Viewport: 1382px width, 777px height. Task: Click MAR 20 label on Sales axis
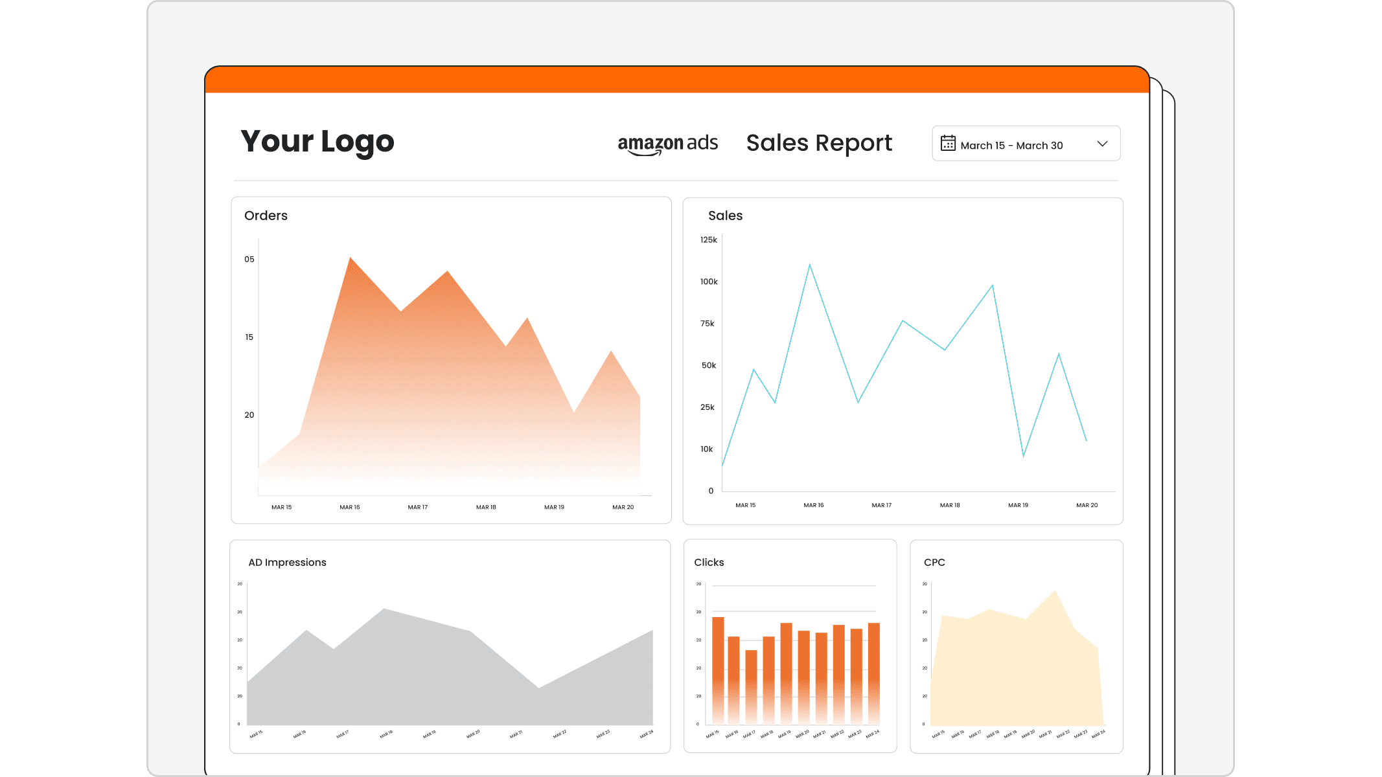pyautogui.click(x=1087, y=505)
